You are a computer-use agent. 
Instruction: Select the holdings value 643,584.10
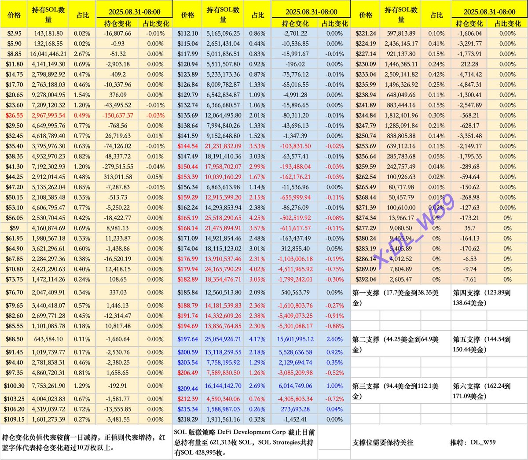[48, 339]
